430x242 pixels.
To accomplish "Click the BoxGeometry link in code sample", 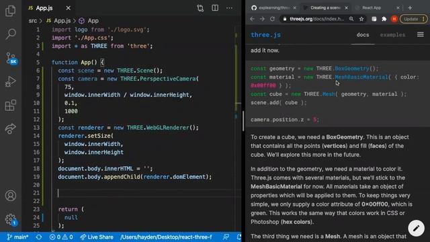I will [352, 69].
